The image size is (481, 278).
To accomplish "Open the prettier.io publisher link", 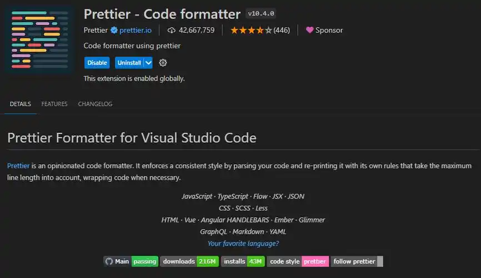I will click(136, 30).
